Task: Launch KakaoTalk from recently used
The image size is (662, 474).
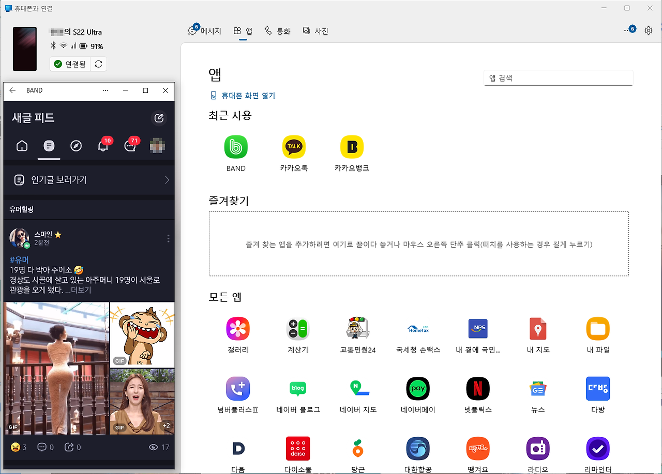Action: [294, 147]
